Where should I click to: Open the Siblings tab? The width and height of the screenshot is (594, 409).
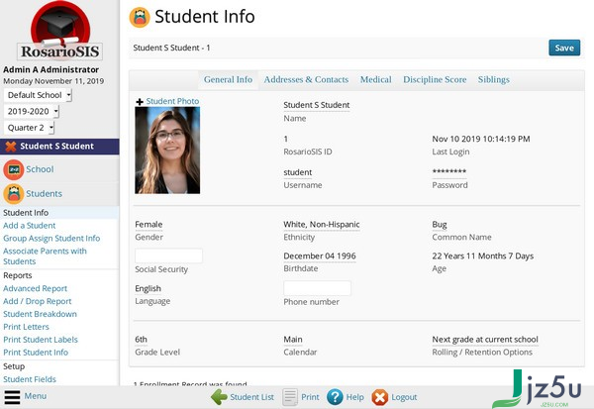click(x=494, y=79)
